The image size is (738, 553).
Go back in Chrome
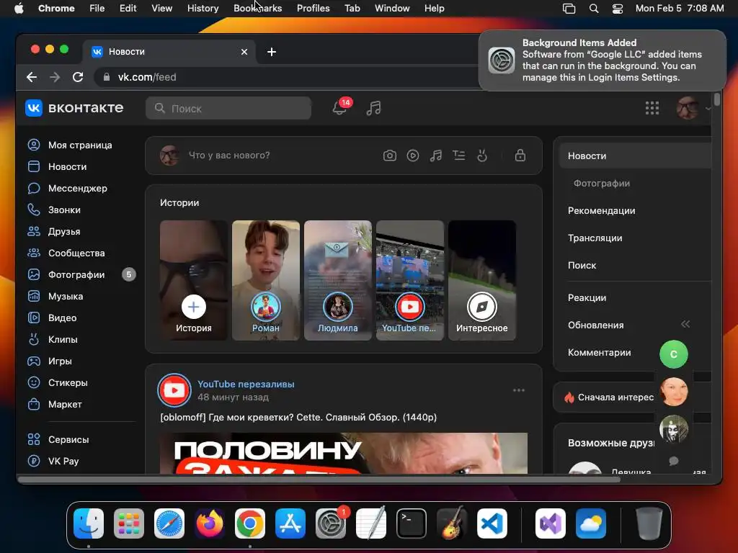pyautogui.click(x=32, y=77)
